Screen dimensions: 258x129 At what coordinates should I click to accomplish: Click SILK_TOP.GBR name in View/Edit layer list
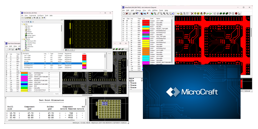[x=161, y=36]
